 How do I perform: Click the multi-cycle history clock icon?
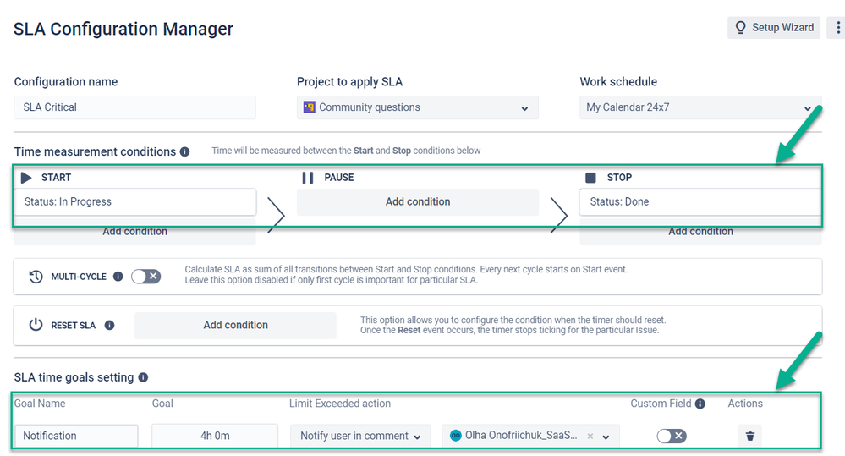pyautogui.click(x=36, y=277)
